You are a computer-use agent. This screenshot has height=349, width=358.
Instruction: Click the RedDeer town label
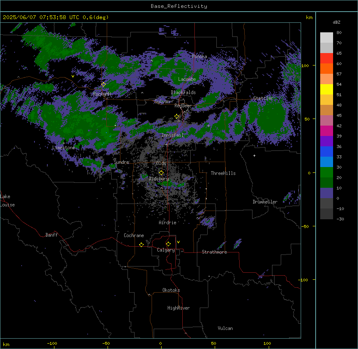click(183, 106)
